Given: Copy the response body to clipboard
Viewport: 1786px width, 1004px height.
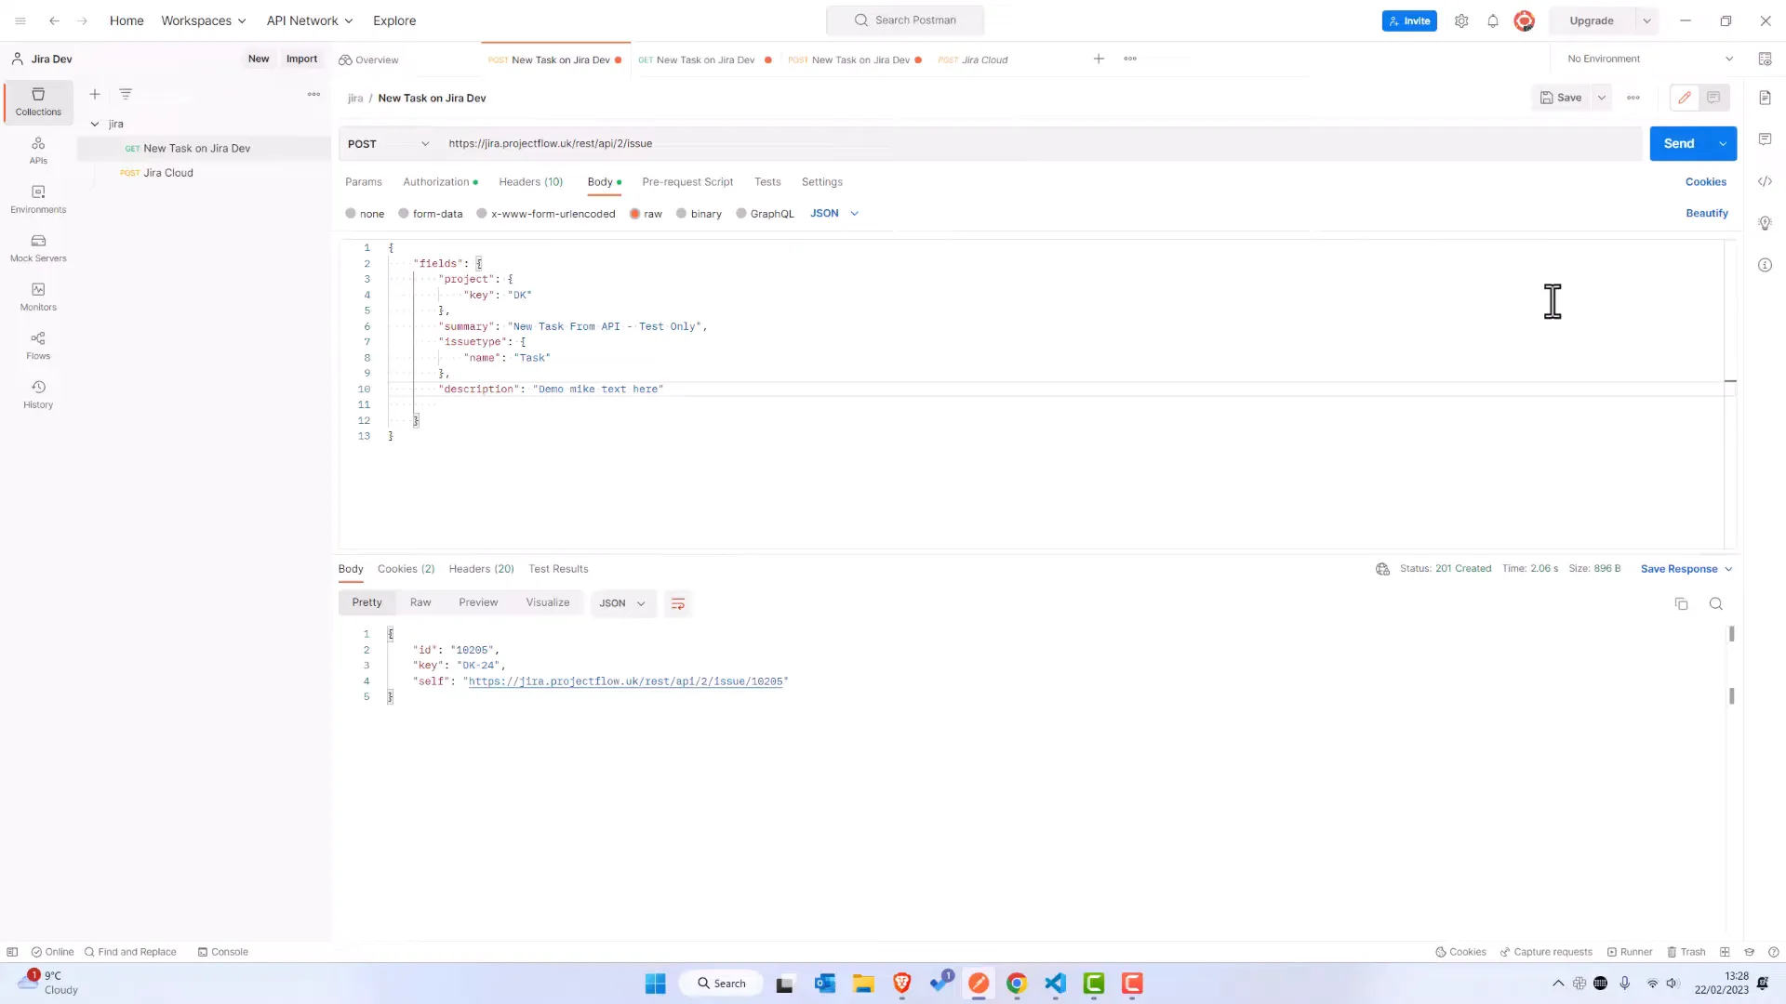Looking at the screenshot, I should pyautogui.click(x=1681, y=604).
